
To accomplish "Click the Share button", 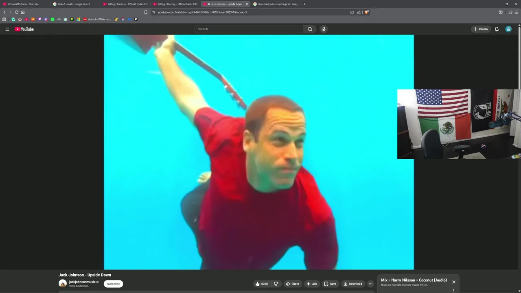I will click(x=292, y=284).
